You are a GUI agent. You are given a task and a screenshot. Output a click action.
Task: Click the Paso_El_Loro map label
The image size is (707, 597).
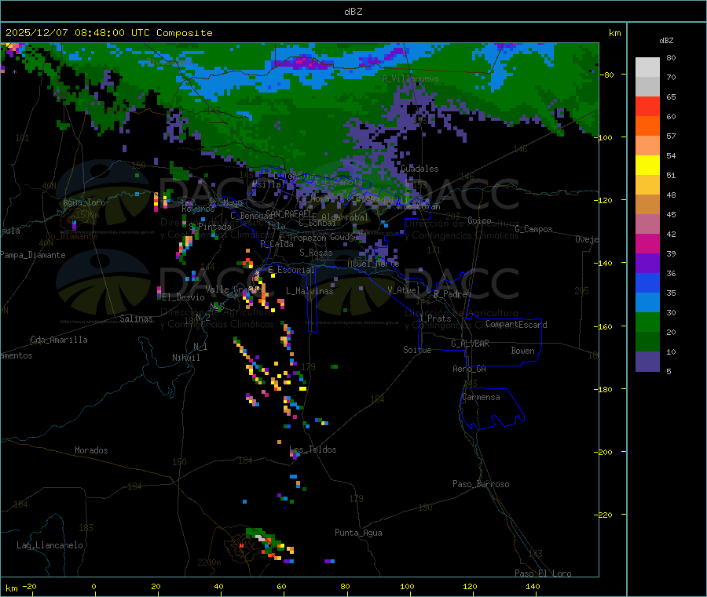click(544, 573)
